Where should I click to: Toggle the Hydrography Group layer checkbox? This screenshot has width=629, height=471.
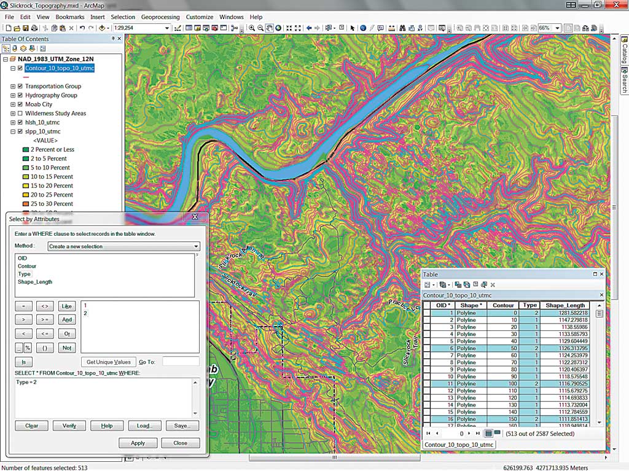[x=20, y=95]
